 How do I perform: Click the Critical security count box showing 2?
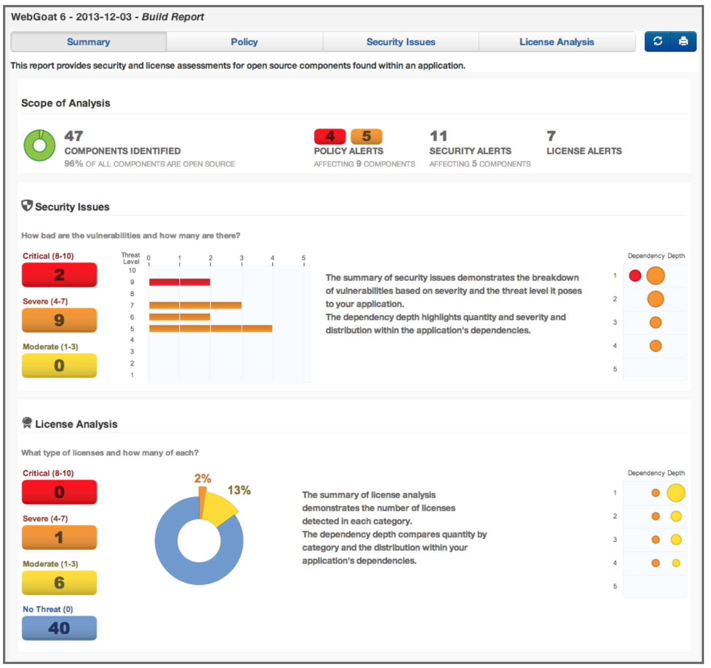pyautogui.click(x=59, y=275)
